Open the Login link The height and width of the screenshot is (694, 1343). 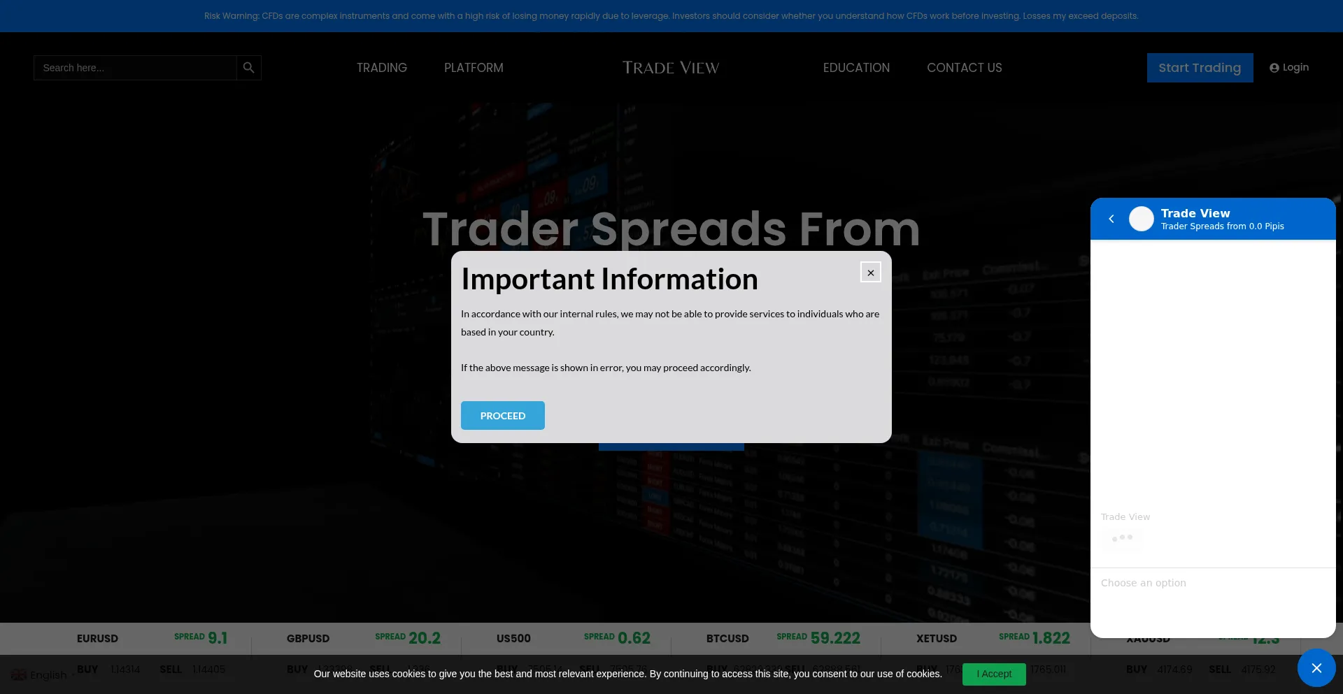(x=1289, y=68)
